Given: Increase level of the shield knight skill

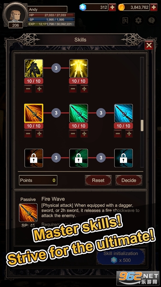Looking at the screenshot, I should click(x=39, y=89).
